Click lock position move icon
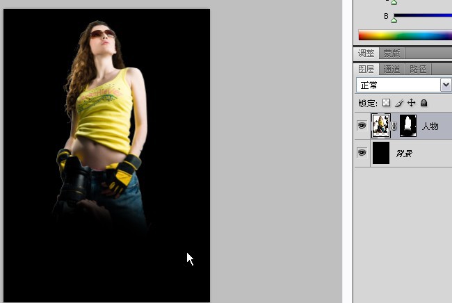This screenshot has width=452, height=303. coord(412,103)
